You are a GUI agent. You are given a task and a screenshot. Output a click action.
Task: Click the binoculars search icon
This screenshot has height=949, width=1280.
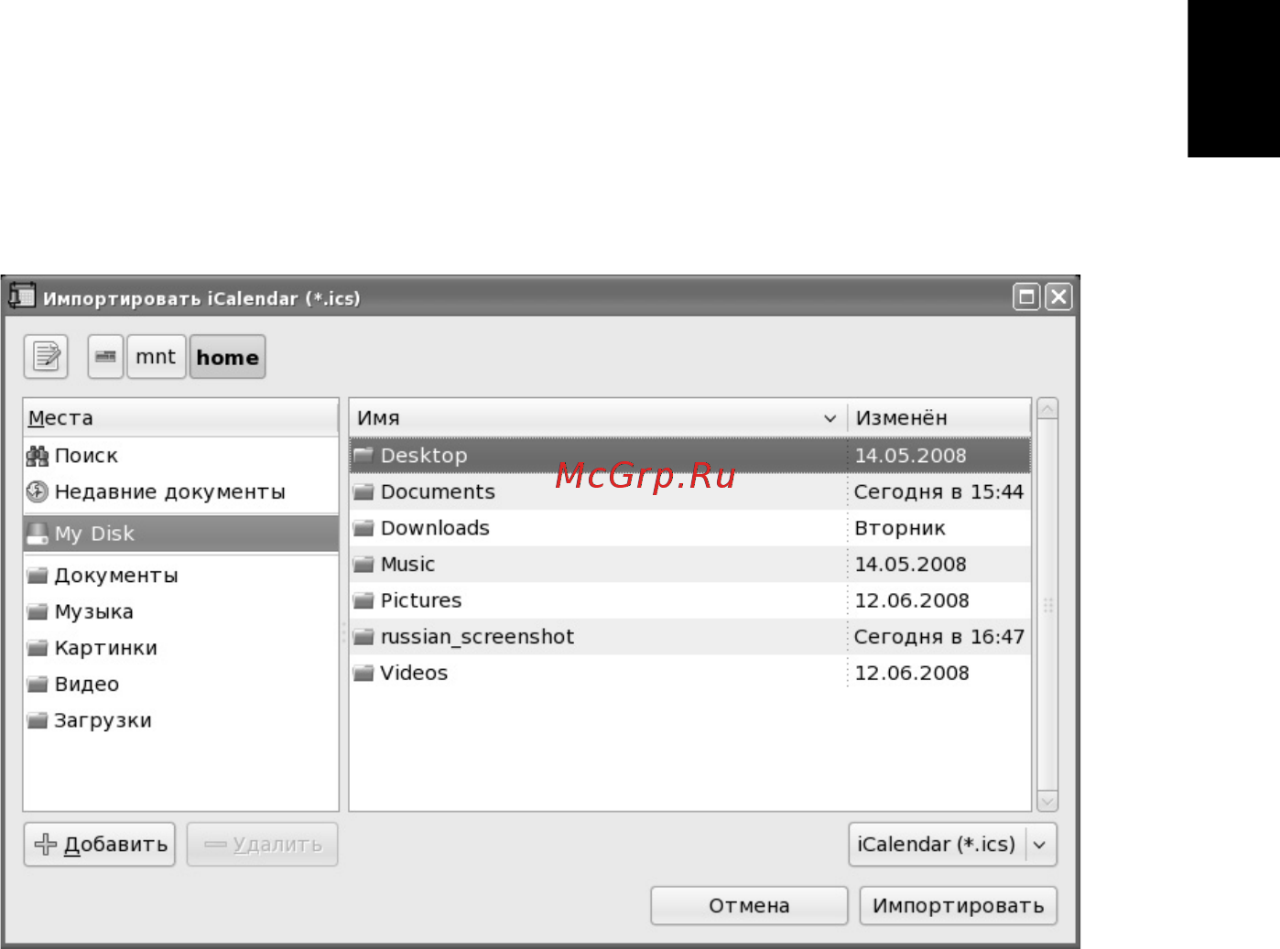click(x=38, y=456)
